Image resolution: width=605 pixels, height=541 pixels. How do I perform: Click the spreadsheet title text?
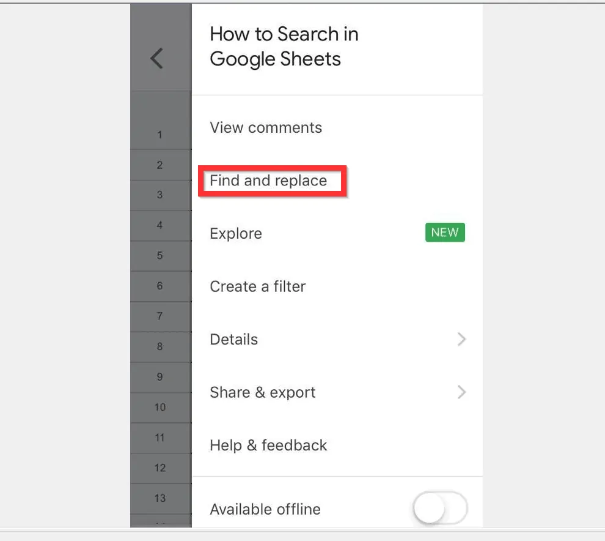click(x=284, y=47)
